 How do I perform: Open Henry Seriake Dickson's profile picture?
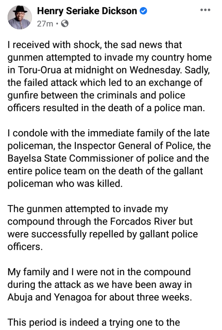coord(19,17)
